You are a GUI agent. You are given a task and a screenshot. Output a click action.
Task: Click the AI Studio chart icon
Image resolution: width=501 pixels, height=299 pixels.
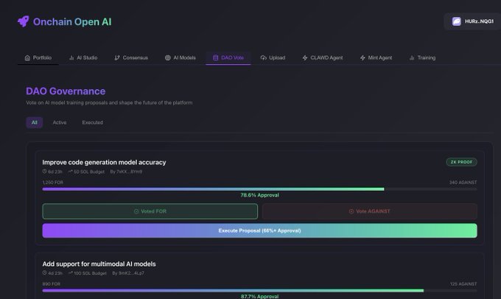pos(71,58)
